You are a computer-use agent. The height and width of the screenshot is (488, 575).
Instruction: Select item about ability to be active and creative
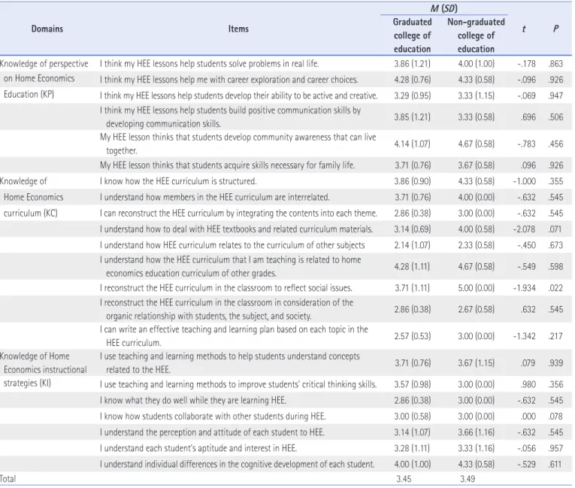point(239,95)
